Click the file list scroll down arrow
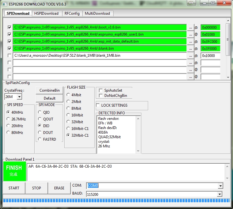The height and width of the screenshot is (209, 233). pos(228,77)
